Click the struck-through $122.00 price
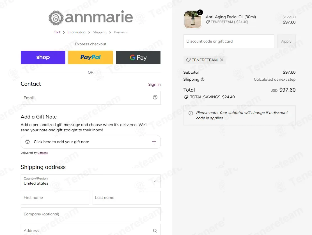This screenshot has width=312, height=235. (289, 17)
